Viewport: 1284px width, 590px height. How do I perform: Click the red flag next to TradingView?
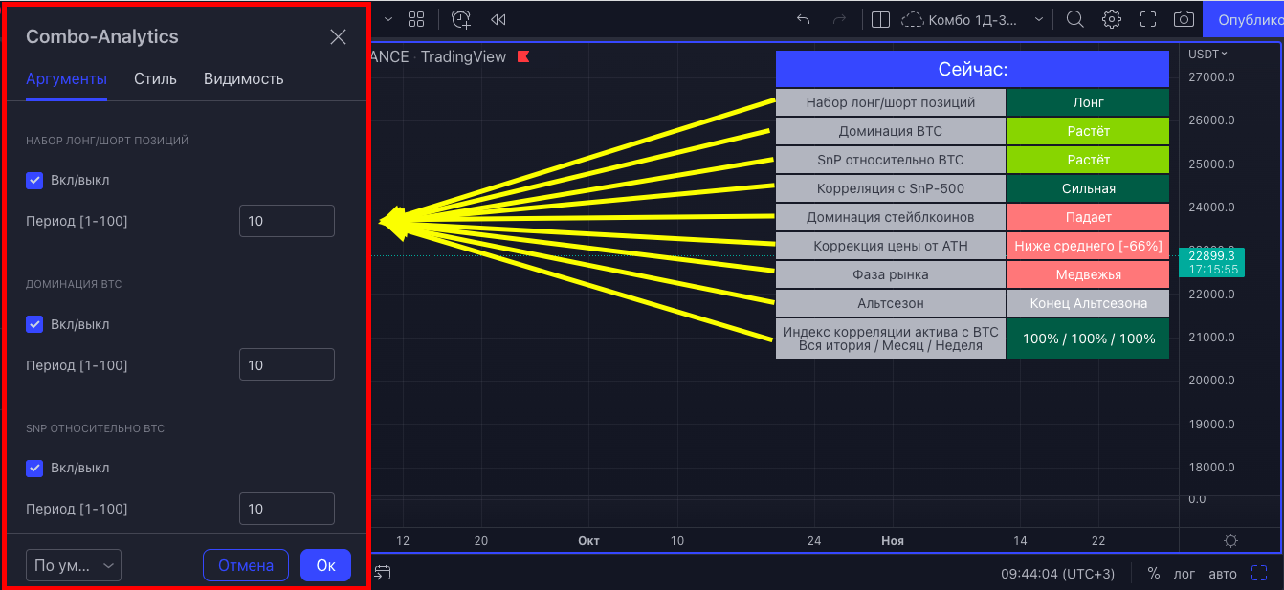[523, 56]
